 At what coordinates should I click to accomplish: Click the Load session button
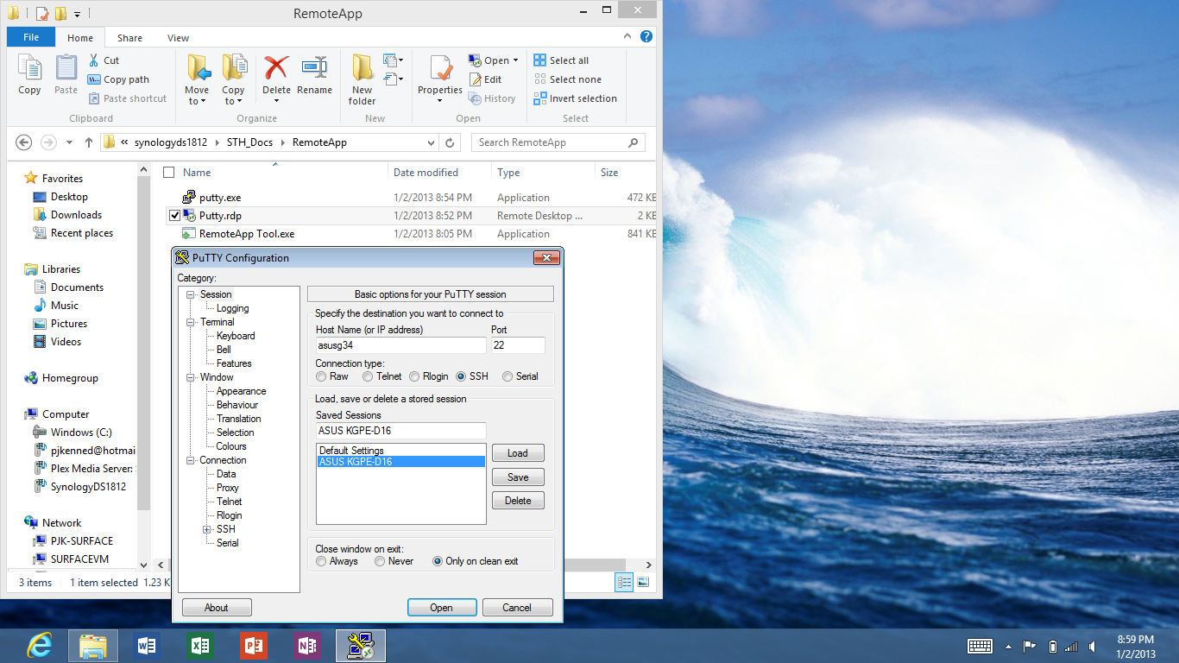coord(518,453)
